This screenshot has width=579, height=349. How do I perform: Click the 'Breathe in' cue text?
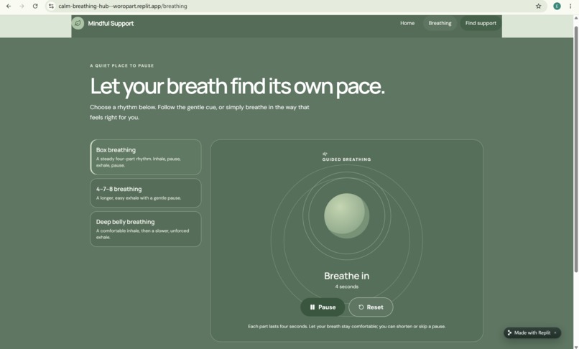pyautogui.click(x=346, y=276)
